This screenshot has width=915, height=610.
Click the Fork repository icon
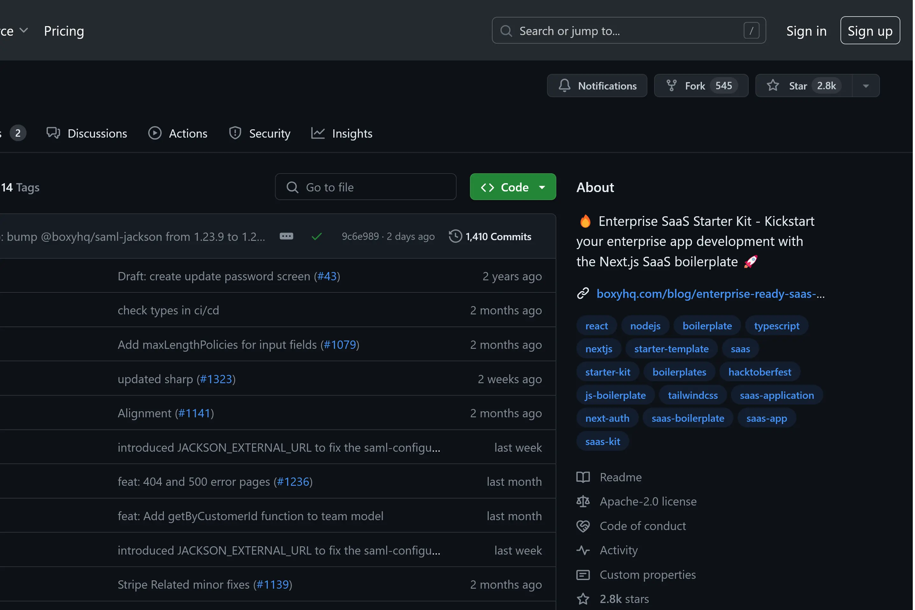pyautogui.click(x=671, y=86)
